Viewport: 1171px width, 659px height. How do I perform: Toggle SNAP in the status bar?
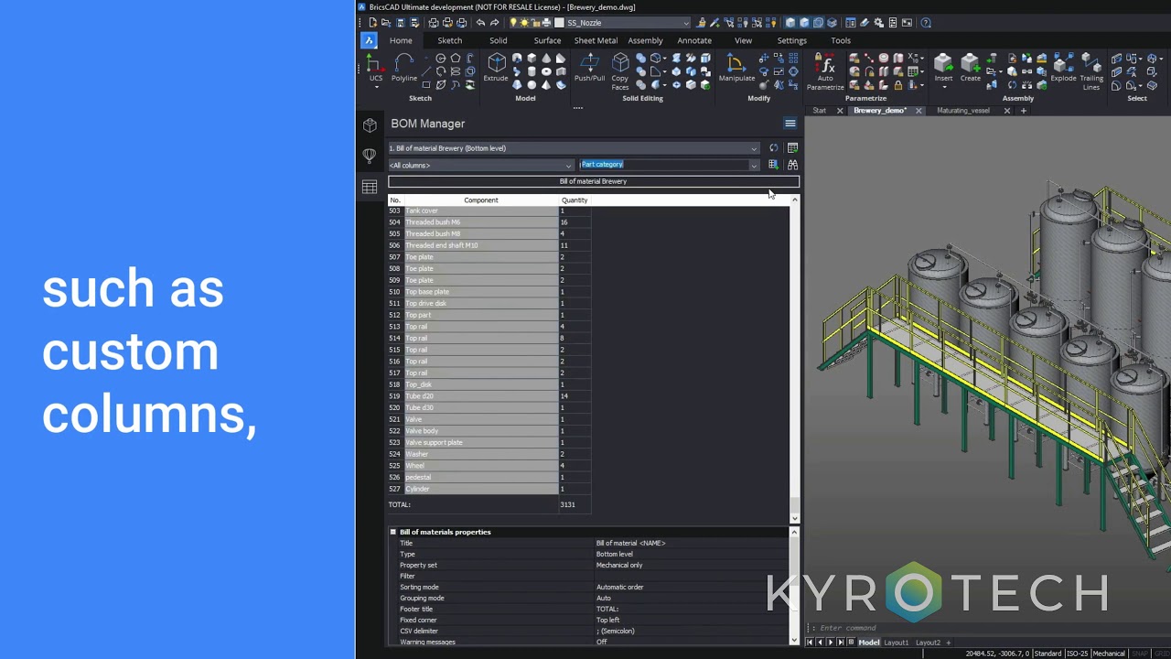pyautogui.click(x=1140, y=654)
